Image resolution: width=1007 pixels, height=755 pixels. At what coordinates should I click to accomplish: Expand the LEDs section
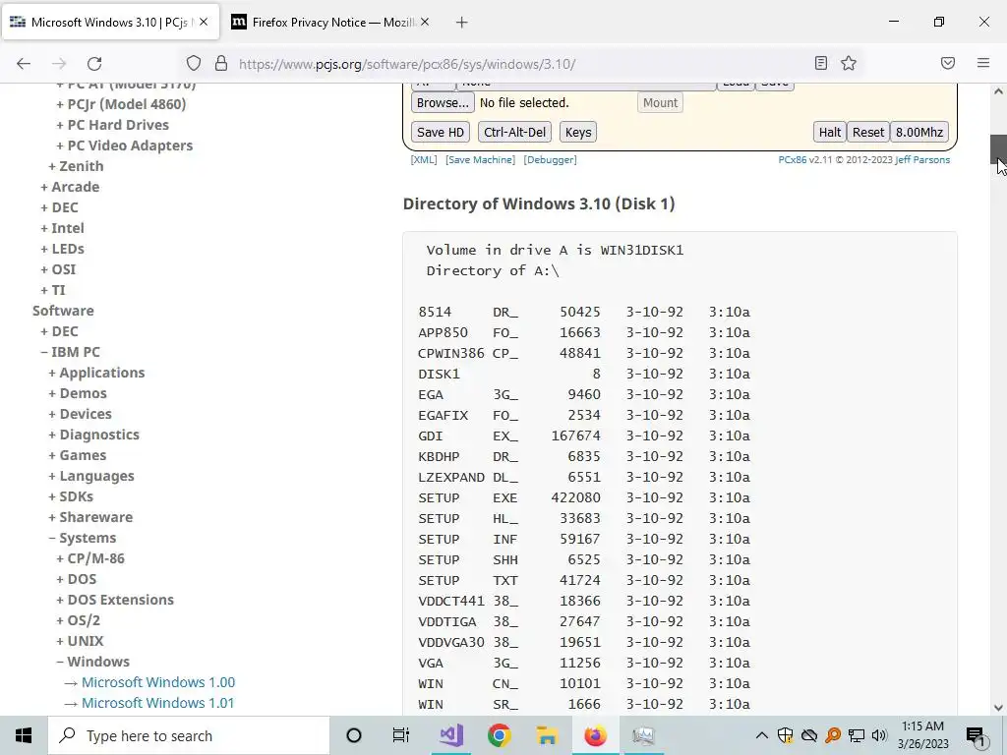pyautogui.click(x=62, y=249)
